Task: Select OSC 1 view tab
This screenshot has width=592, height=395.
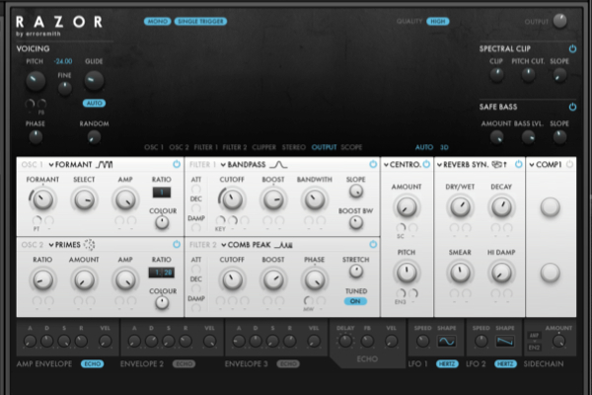Action: [x=154, y=147]
